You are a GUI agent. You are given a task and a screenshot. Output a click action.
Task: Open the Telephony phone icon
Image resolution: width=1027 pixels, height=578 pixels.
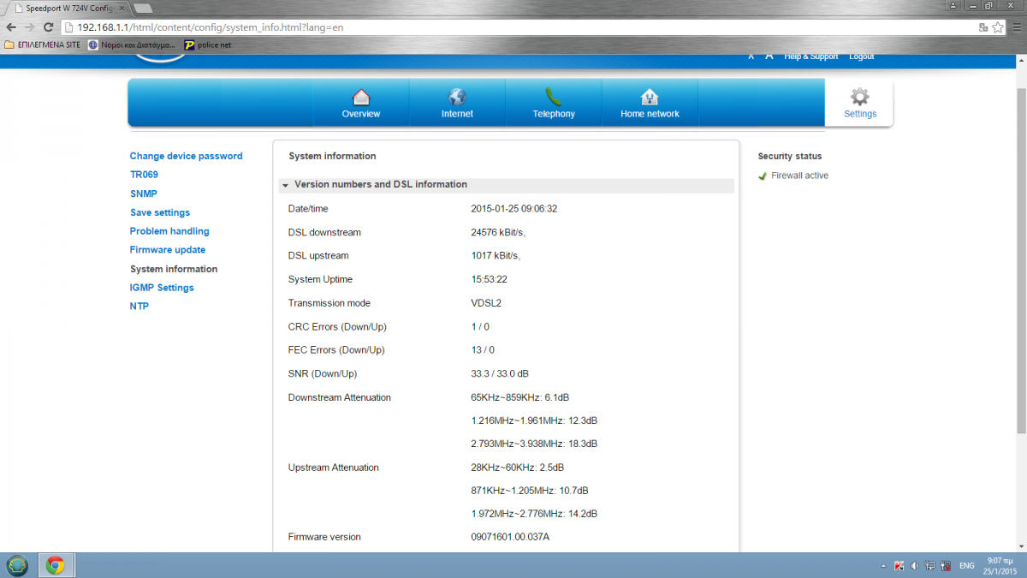pyautogui.click(x=554, y=97)
